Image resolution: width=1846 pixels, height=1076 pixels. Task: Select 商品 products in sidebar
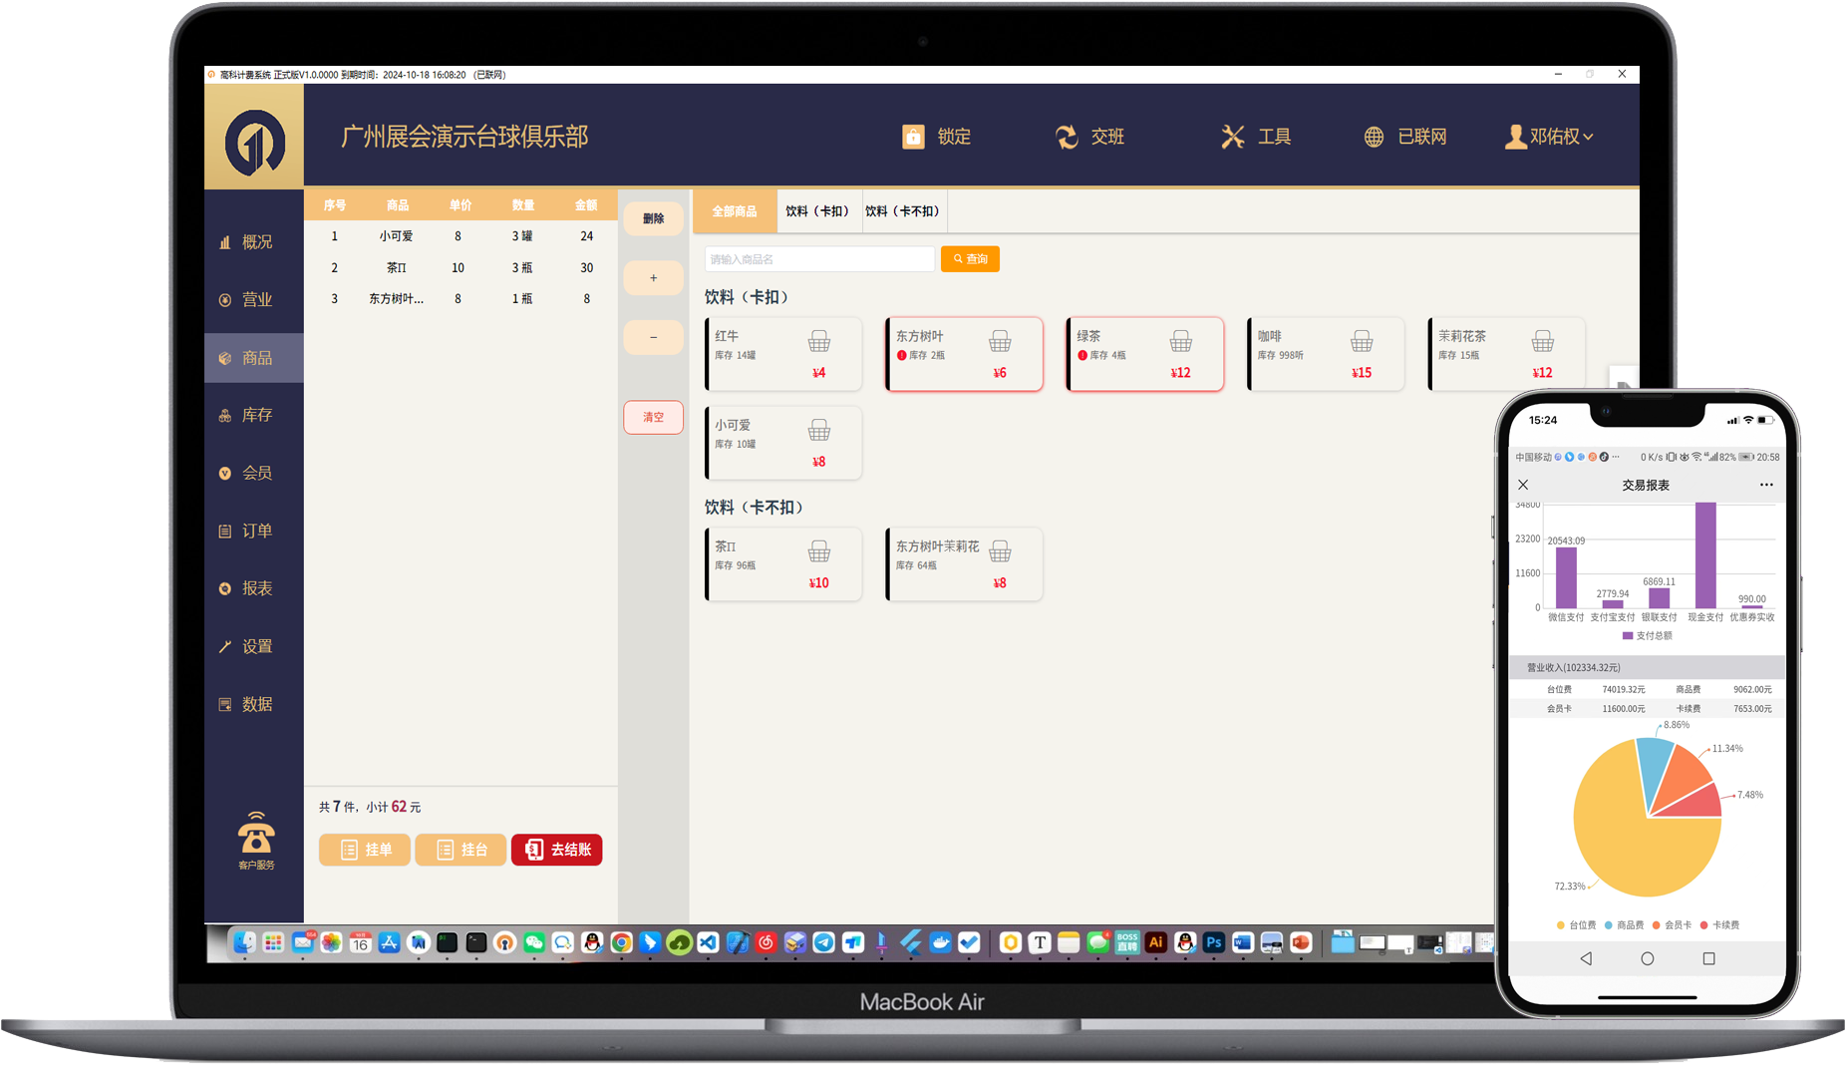pyautogui.click(x=254, y=358)
